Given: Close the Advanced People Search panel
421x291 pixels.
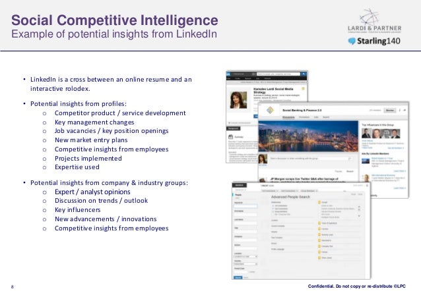Looking at the screenshot, I should (x=360, y=194).
